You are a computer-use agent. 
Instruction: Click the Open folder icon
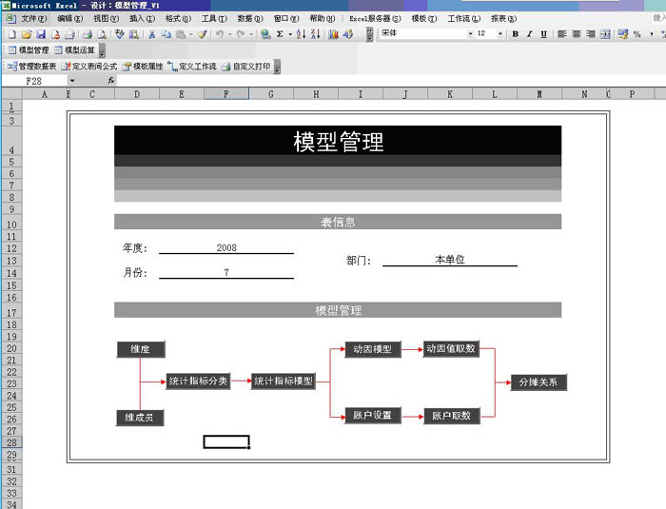(27, 34)
